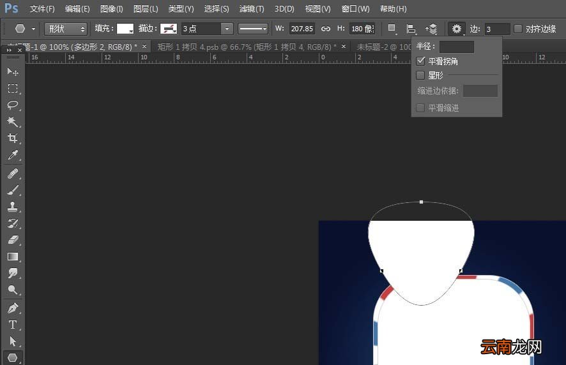Viewport: 566px width, 365px height.
Task: Select the History Brush tool
Action: (13, 223)
